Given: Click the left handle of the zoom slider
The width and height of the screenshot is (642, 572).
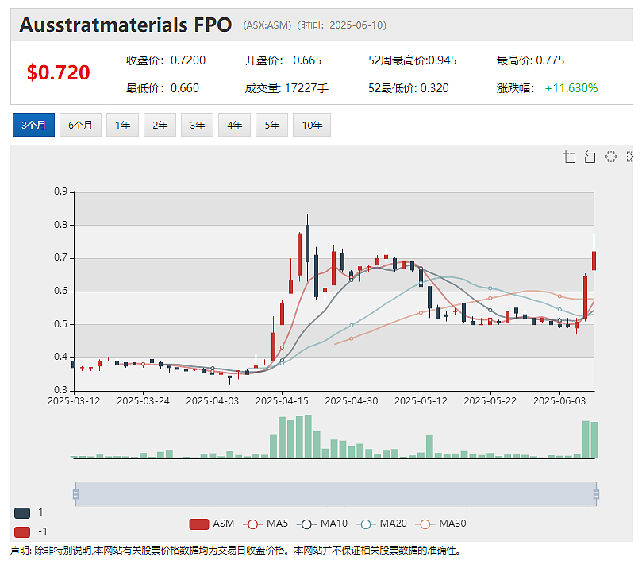Looking at the screenshot, I should [x=75, y=494].
